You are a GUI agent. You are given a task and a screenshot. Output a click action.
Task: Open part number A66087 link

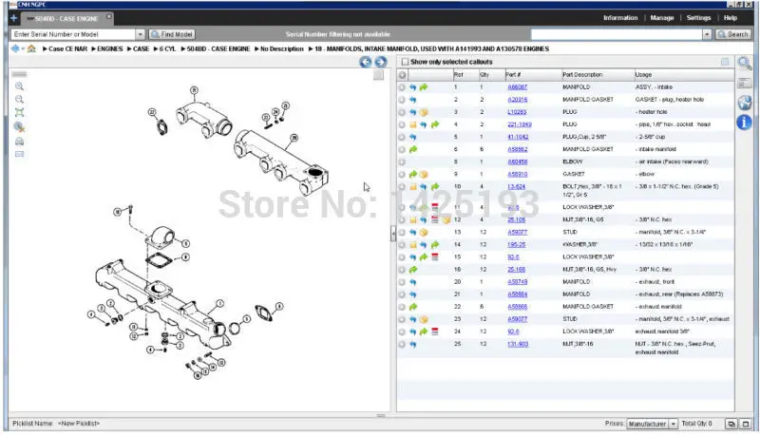[x=517, y=87]
